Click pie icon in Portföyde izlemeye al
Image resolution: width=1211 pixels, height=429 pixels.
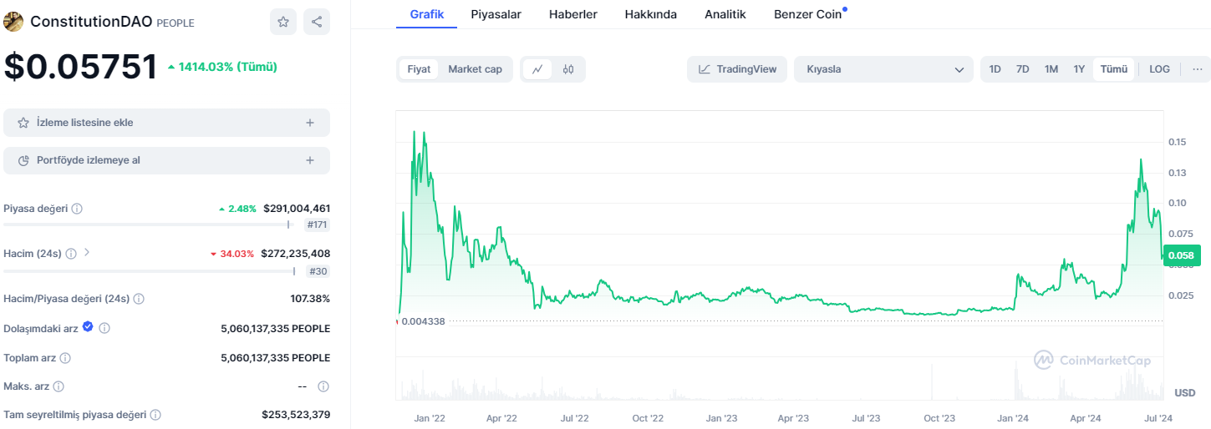[23, 160]
